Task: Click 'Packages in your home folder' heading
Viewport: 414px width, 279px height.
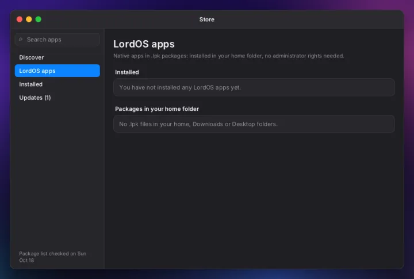Action: pyautogui.click(x=157, y=108)
